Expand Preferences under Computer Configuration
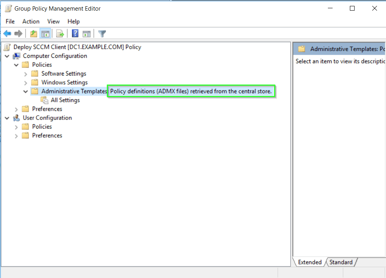The width and height of the screenshot is (386, 278). 16,109
